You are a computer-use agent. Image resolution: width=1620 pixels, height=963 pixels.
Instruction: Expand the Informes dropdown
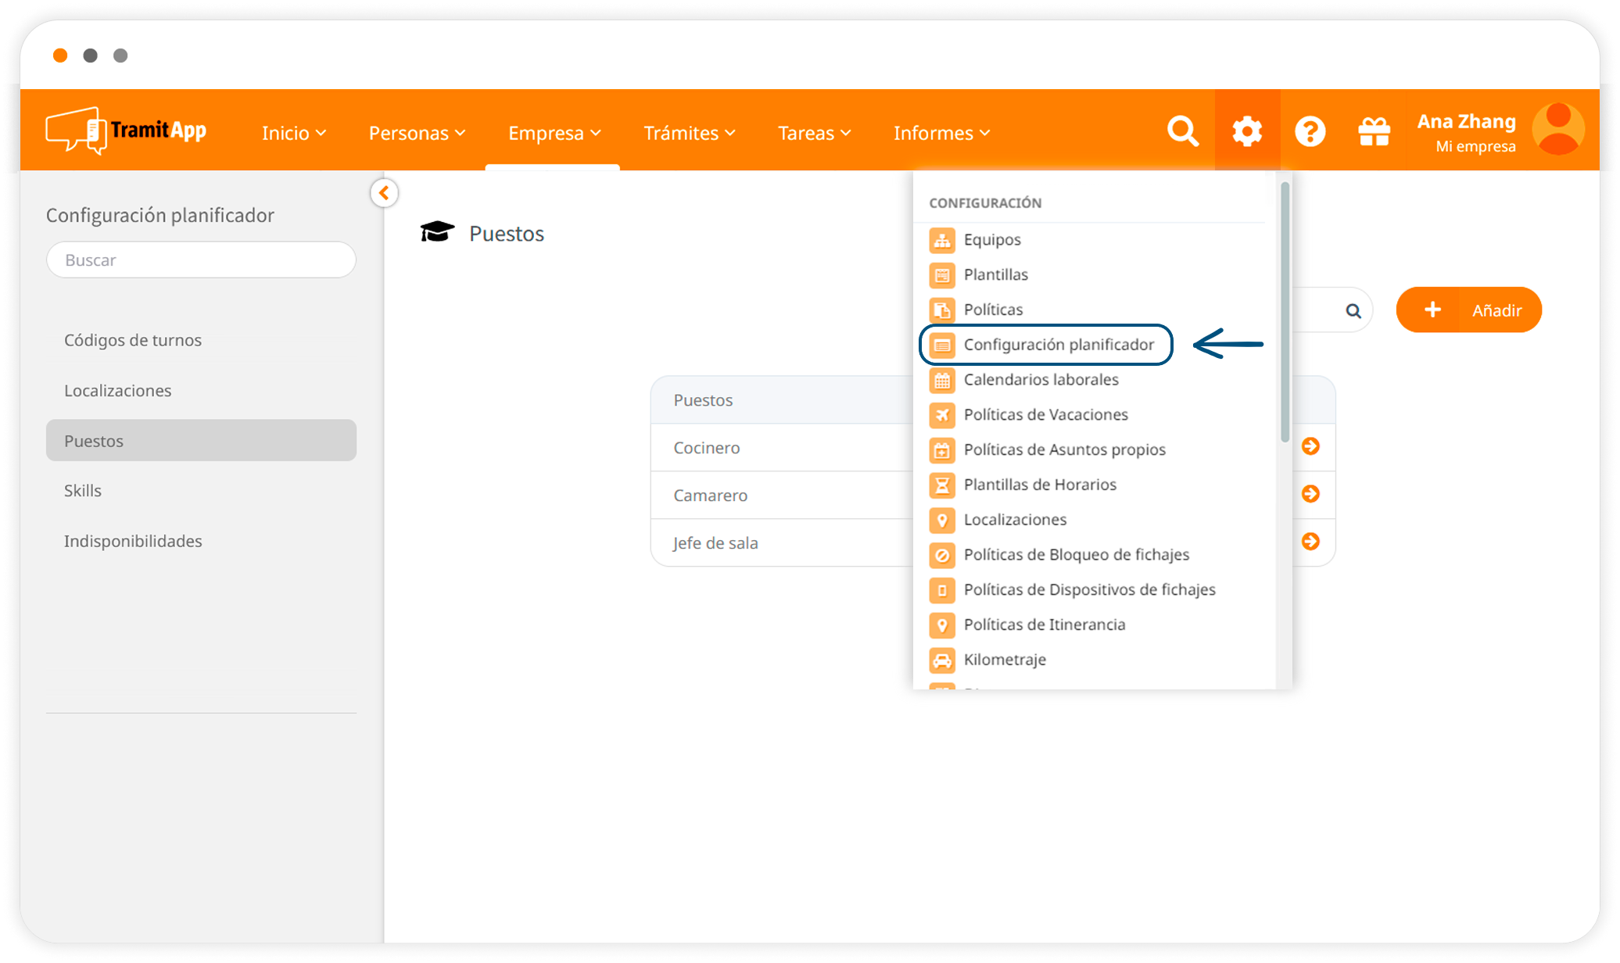click(941, 133)
